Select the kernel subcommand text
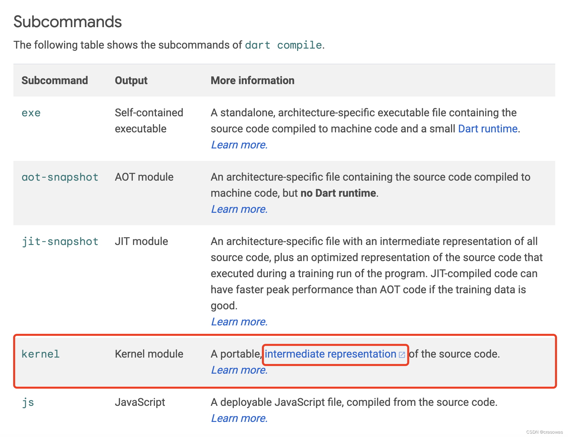The width and height of the screenshot is (568, 437). [x=41, y=354]
